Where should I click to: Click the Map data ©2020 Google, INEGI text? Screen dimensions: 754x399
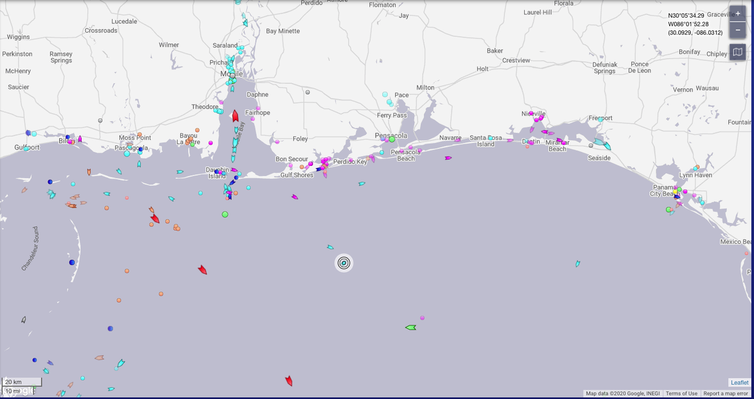pos(622,393)
